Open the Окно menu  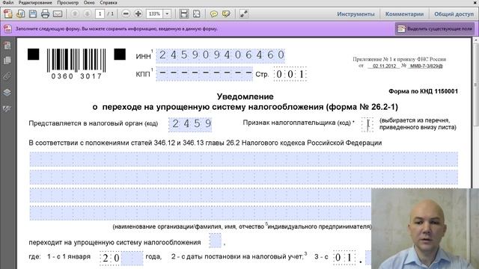point(89,2)
